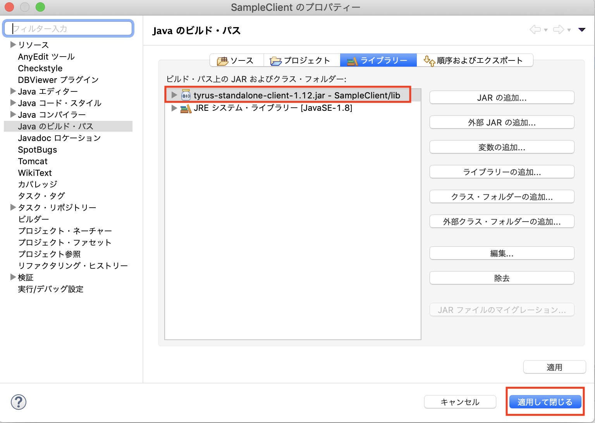Click the 編集 button

(502, 253)
